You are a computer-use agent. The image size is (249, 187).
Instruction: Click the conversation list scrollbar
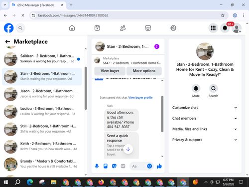pos(86,88)
